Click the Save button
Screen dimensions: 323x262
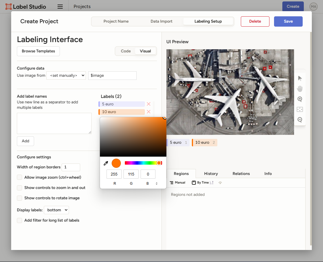click(288, 21)
